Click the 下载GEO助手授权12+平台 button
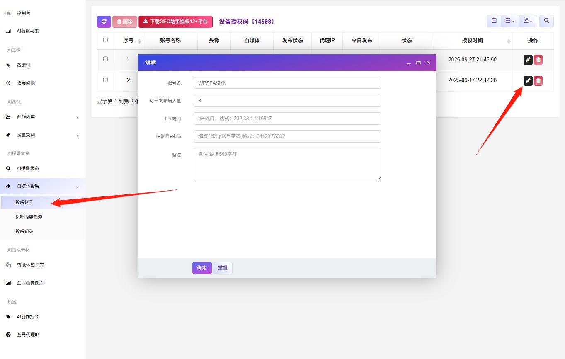Viewport: 565px width, 359px height. click(175, 22)
